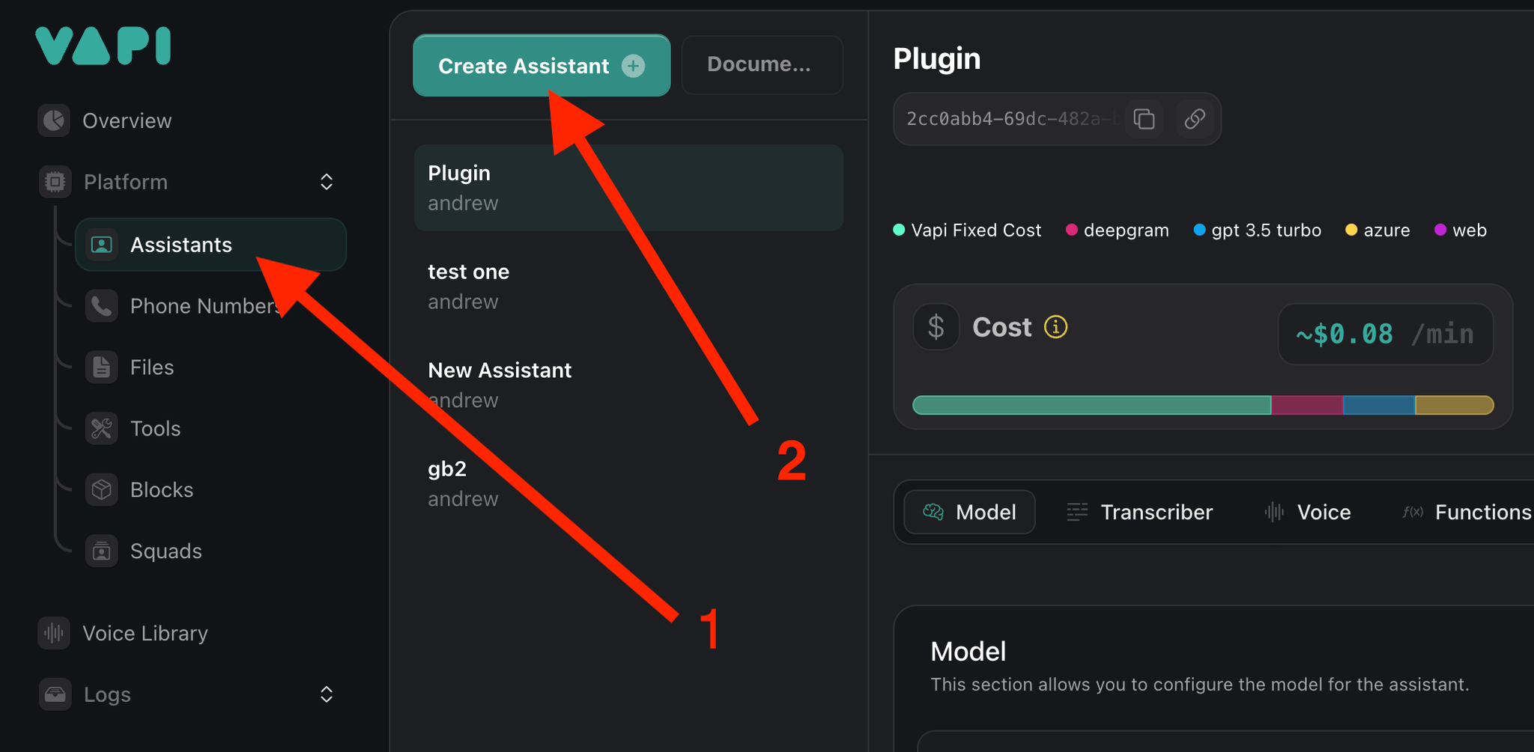This screenshot has width=1534, height=752.
Task: Click the plus icon in Create Assistant
Action: (x=634, y=66)
